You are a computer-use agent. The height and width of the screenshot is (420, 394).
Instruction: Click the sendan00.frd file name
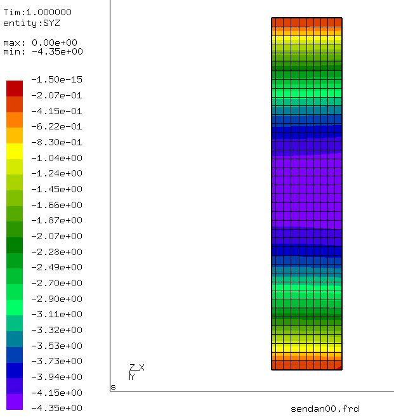click(x=325, y=409)
